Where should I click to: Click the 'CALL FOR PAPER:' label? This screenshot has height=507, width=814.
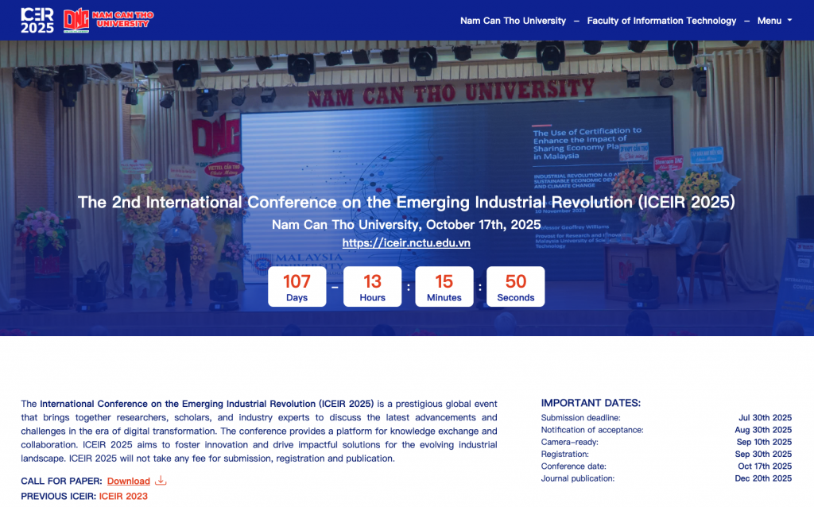pos(61,481)
